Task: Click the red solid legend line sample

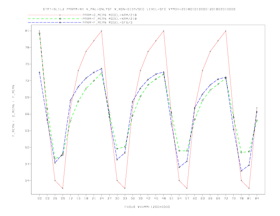Action: (x=55, y=15)
